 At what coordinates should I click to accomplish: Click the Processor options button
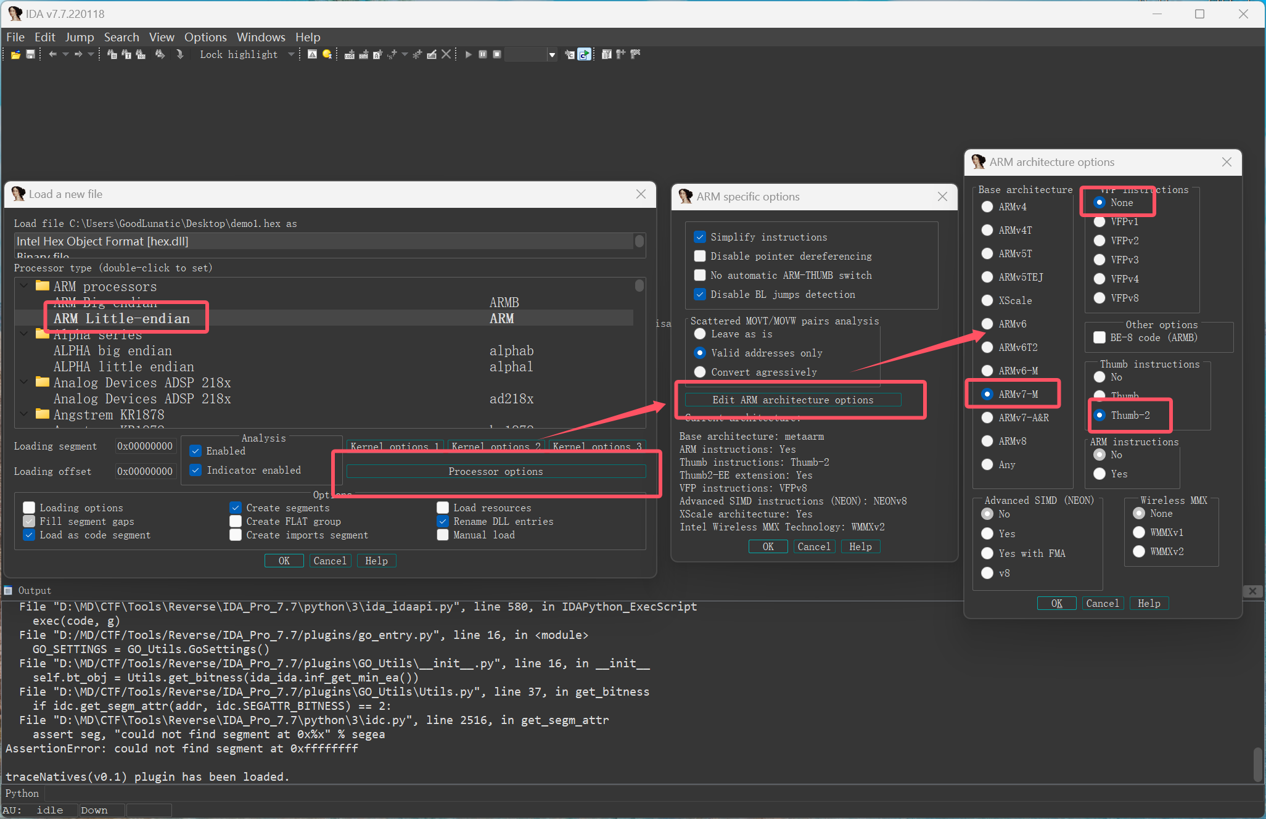point(496,471)
